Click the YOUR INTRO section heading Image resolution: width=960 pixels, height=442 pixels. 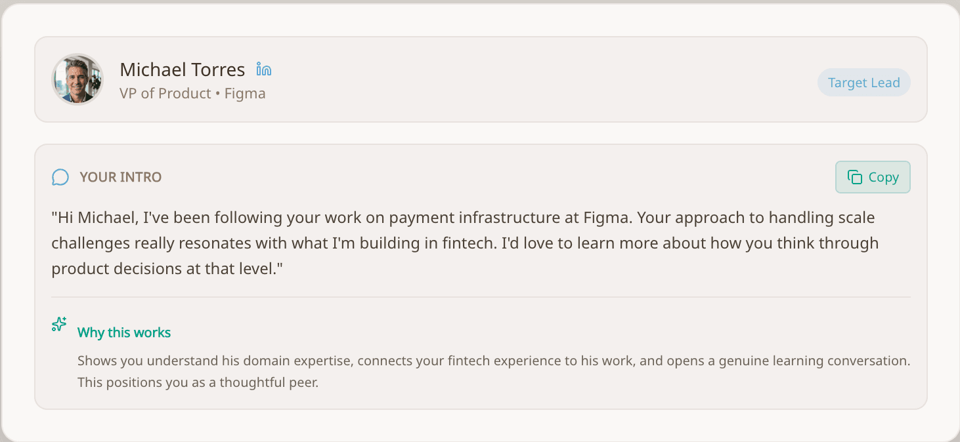(x=120, y=177)
